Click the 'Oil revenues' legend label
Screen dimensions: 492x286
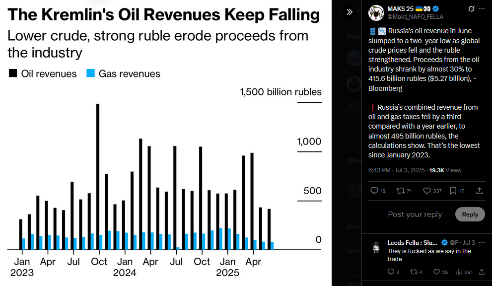click(49, 73)
